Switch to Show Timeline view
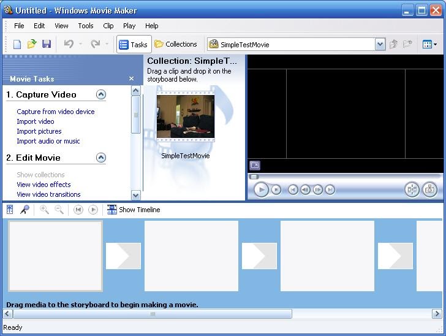Viewport: 446px width, 336px height. [x=134, y=210]
